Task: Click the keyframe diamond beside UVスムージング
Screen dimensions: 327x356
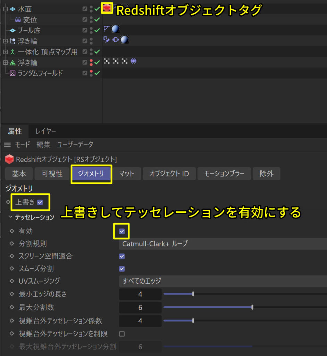Action: pyautogui.click(x=12, y=281)
